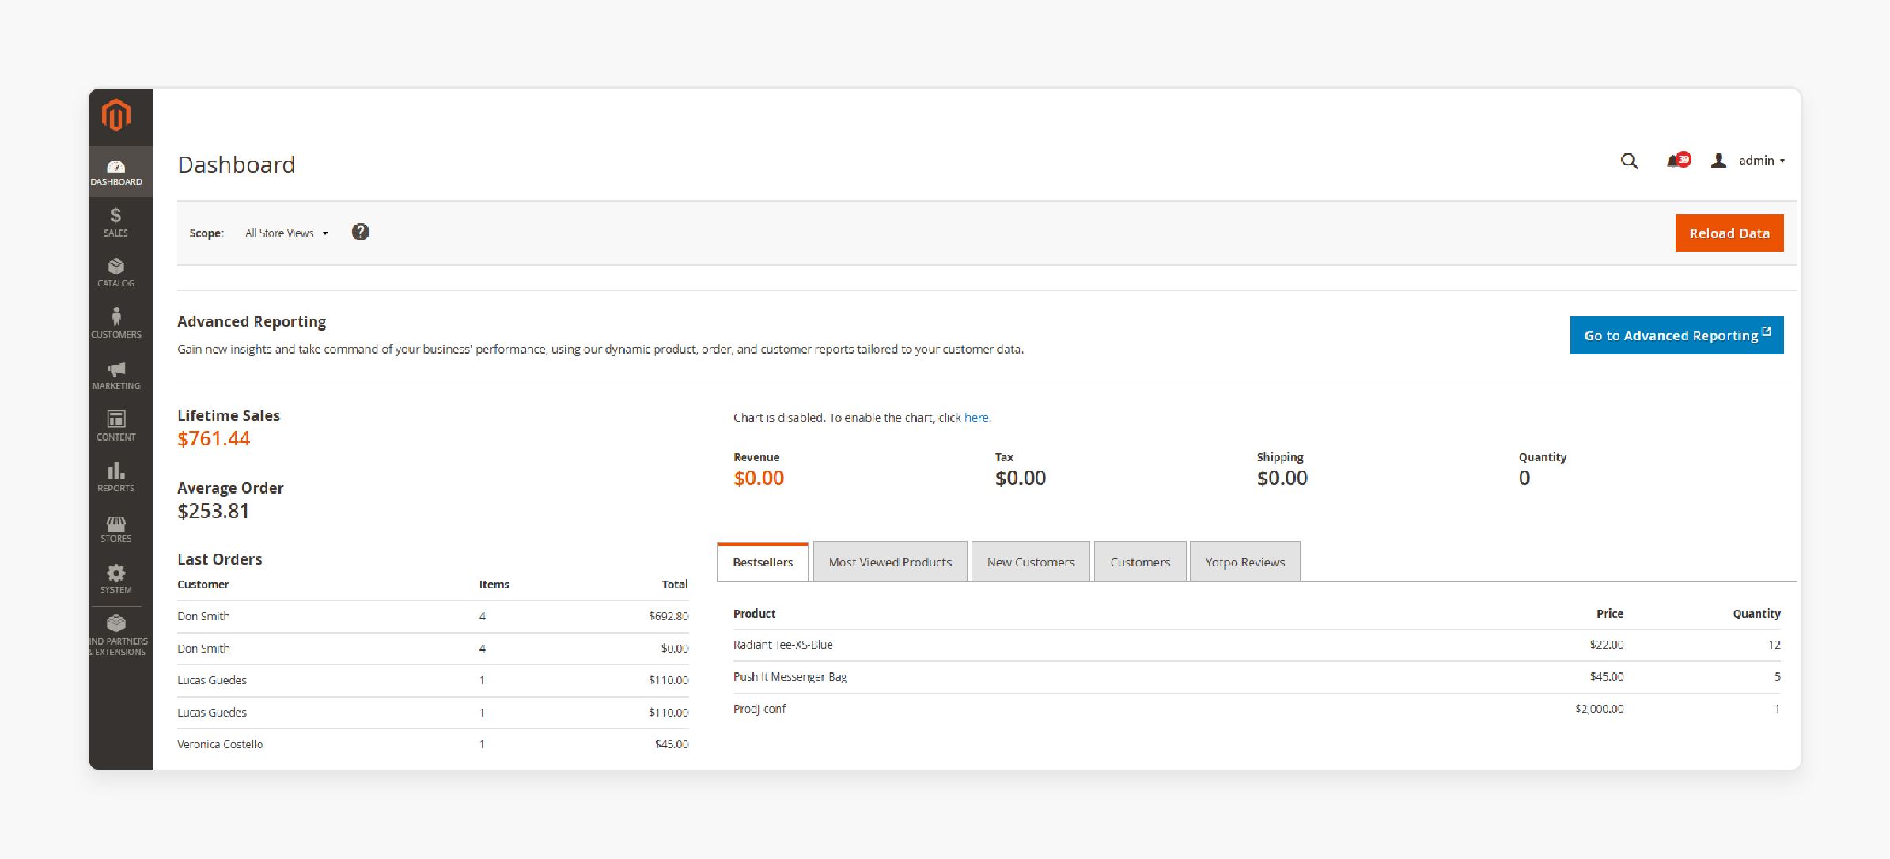Click Don Smith order totaling $0.00
The height and width of the screenshot is (859, 1890).
tap(433, 649)
